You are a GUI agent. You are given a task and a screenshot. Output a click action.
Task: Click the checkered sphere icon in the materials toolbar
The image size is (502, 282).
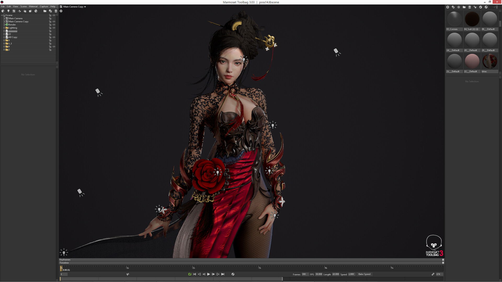459,7
